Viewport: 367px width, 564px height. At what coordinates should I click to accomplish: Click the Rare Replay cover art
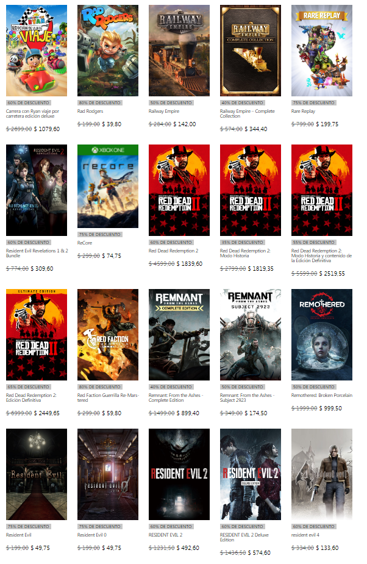322,51
